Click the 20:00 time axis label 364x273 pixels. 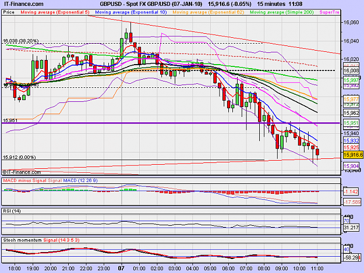tap(50, 268)
